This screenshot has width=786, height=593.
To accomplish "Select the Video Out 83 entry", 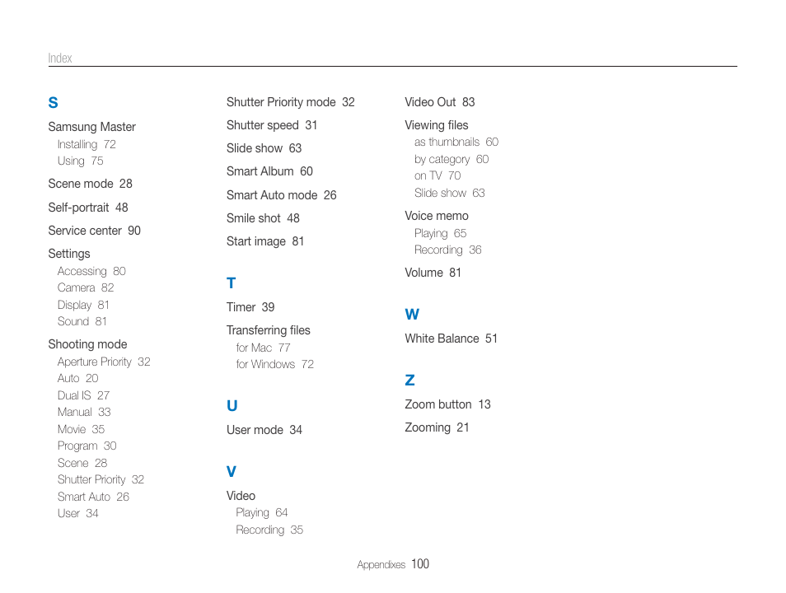I will pyautogui.click(x=440, y=102).
